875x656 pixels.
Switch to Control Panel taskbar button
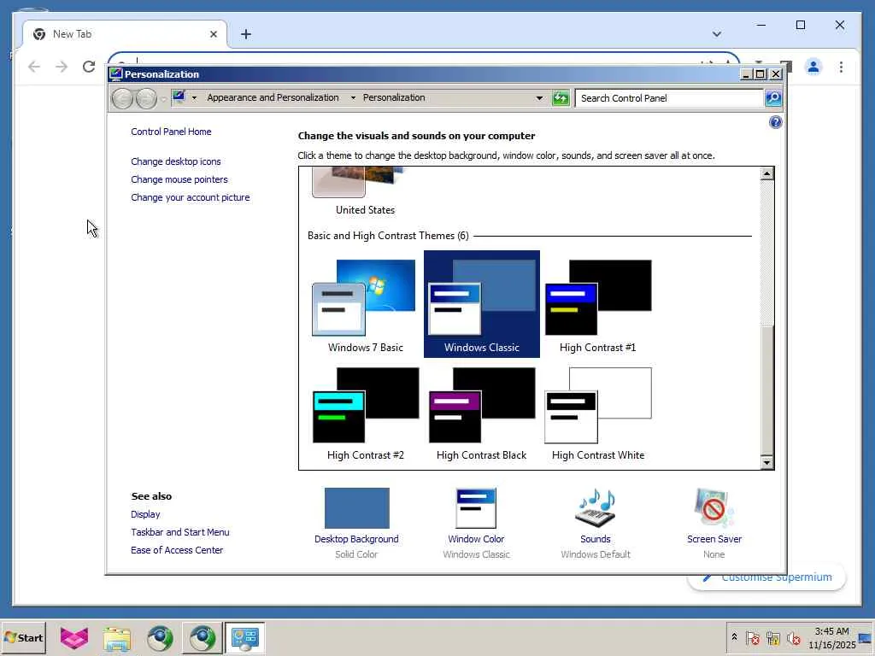pyautogui.click(x=244, y=638)
